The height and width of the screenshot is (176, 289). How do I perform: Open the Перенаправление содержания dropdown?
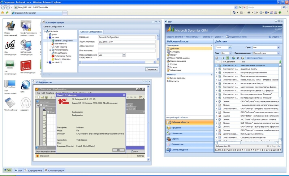pos(124,55)
